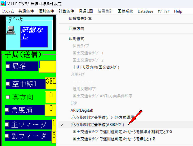Open the システム menu
The image size is (193, 146).
tap(8, 11)
